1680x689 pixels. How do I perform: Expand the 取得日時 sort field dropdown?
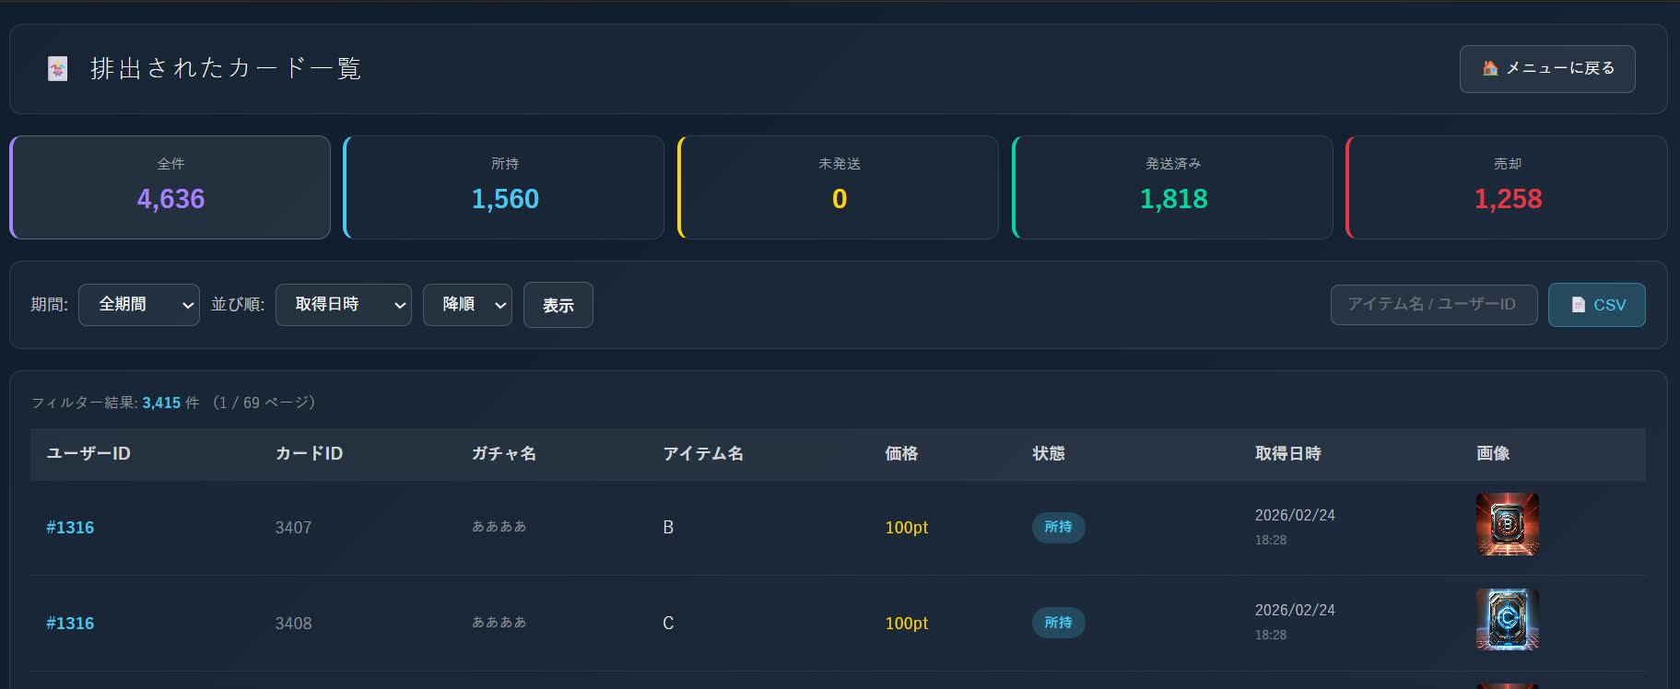(343, 305)
